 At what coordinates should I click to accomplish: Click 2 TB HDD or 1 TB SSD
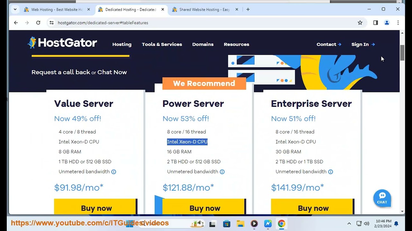point(299,162)
